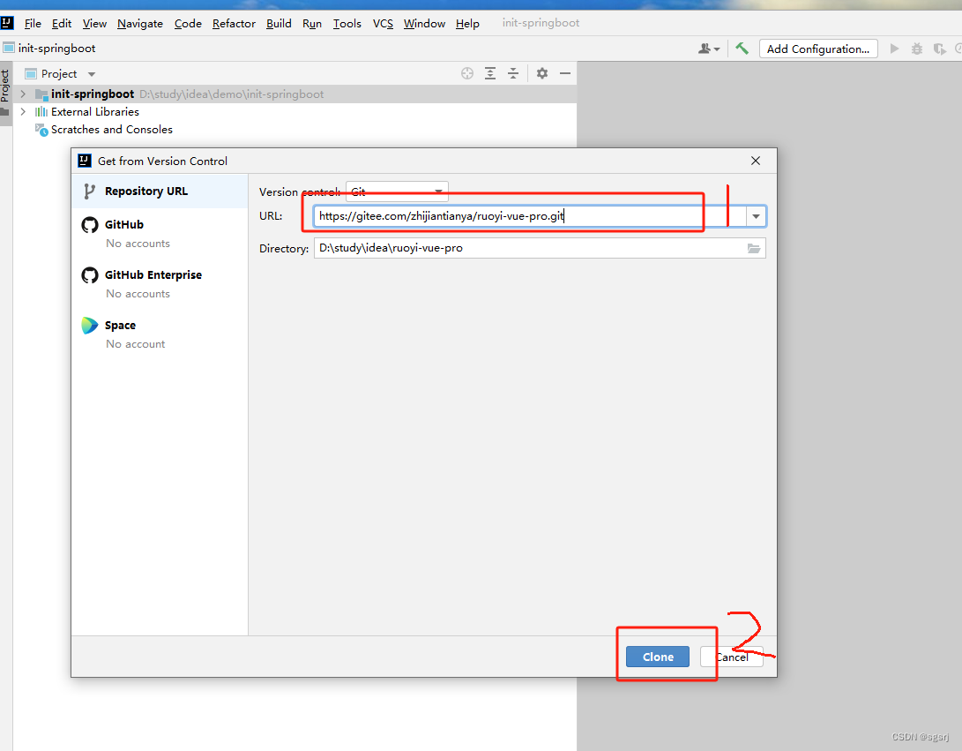Open the Help menu
962x751 pixels.
click(466, 23)
